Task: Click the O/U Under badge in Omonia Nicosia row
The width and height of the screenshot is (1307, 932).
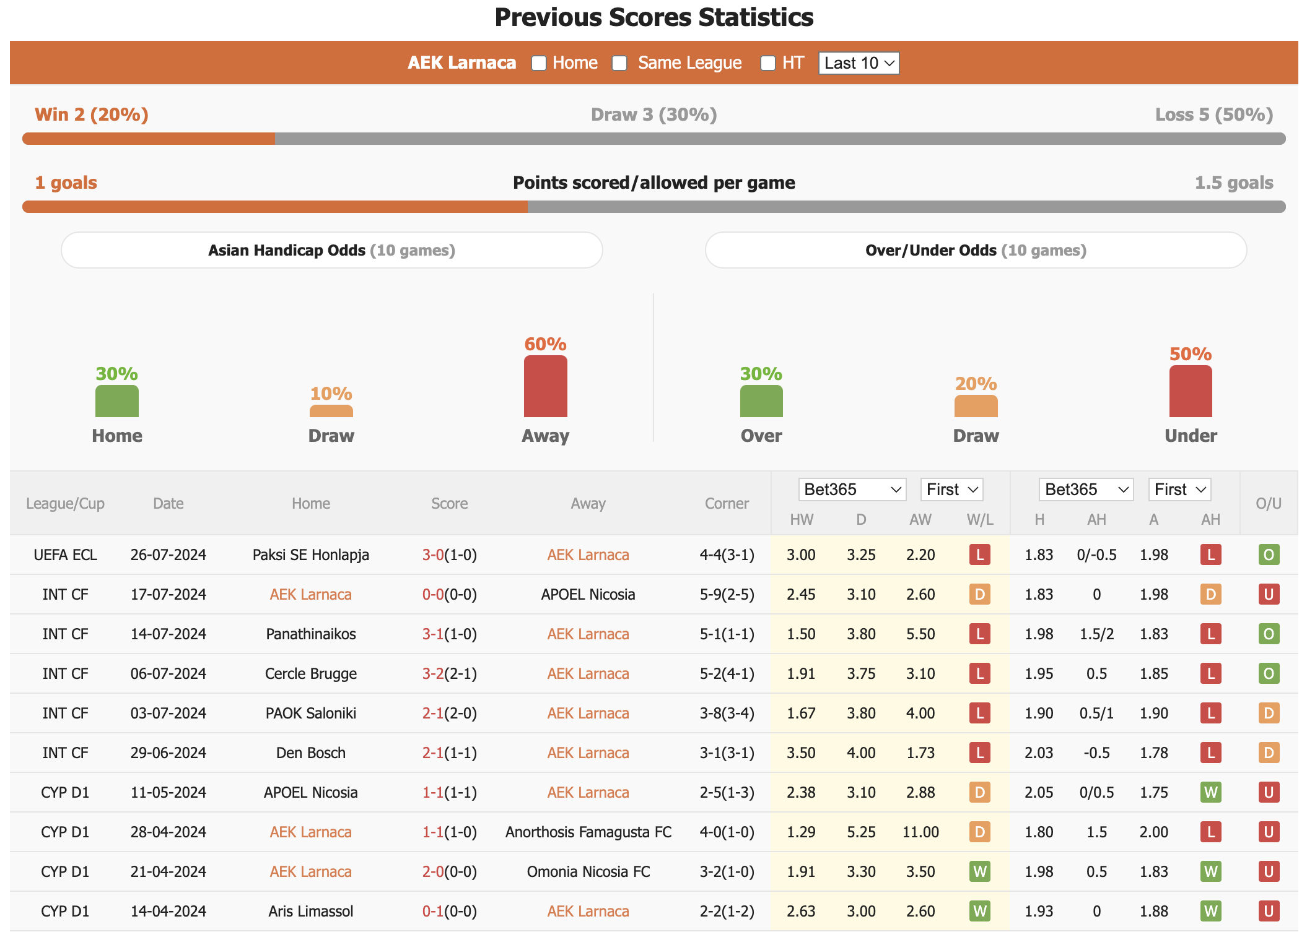Action: point(1269,871)
